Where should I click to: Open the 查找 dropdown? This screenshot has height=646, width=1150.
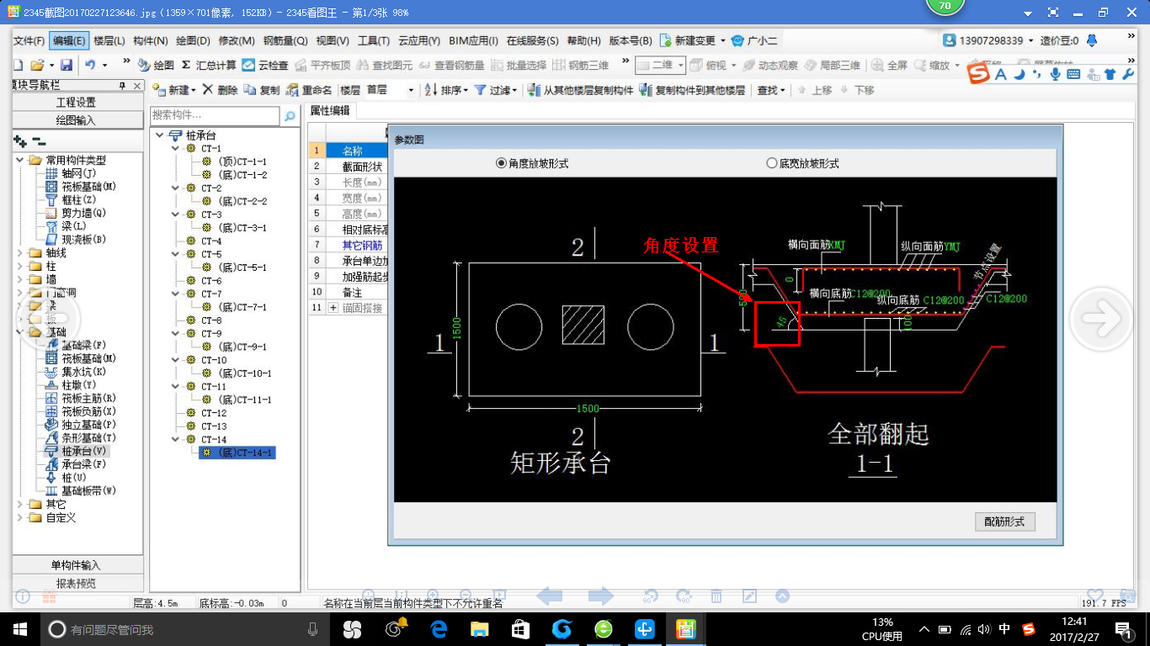(x=770, y=90)
